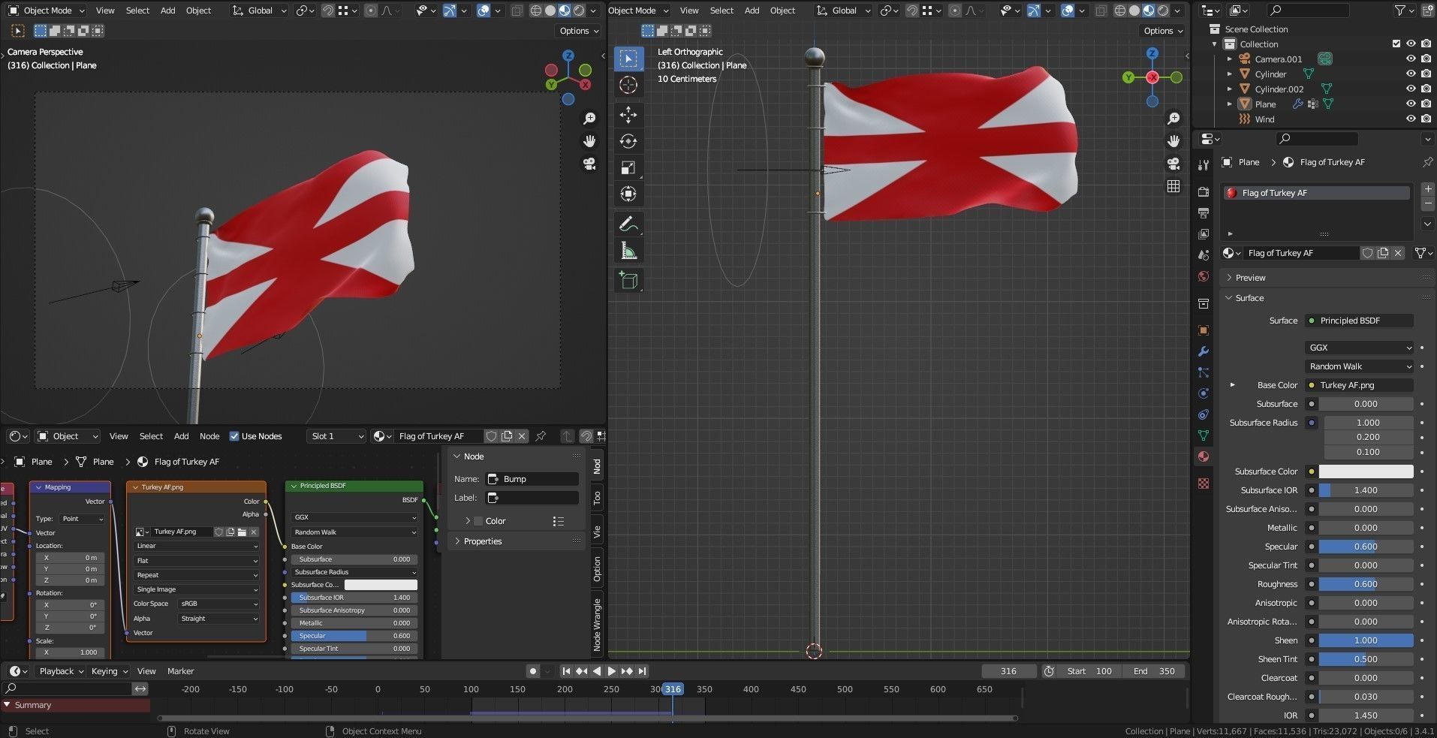This screenshot has width=1437, height=738.
Task: Open the View Layer properties tab
Action: click(x=1204, y=234)
